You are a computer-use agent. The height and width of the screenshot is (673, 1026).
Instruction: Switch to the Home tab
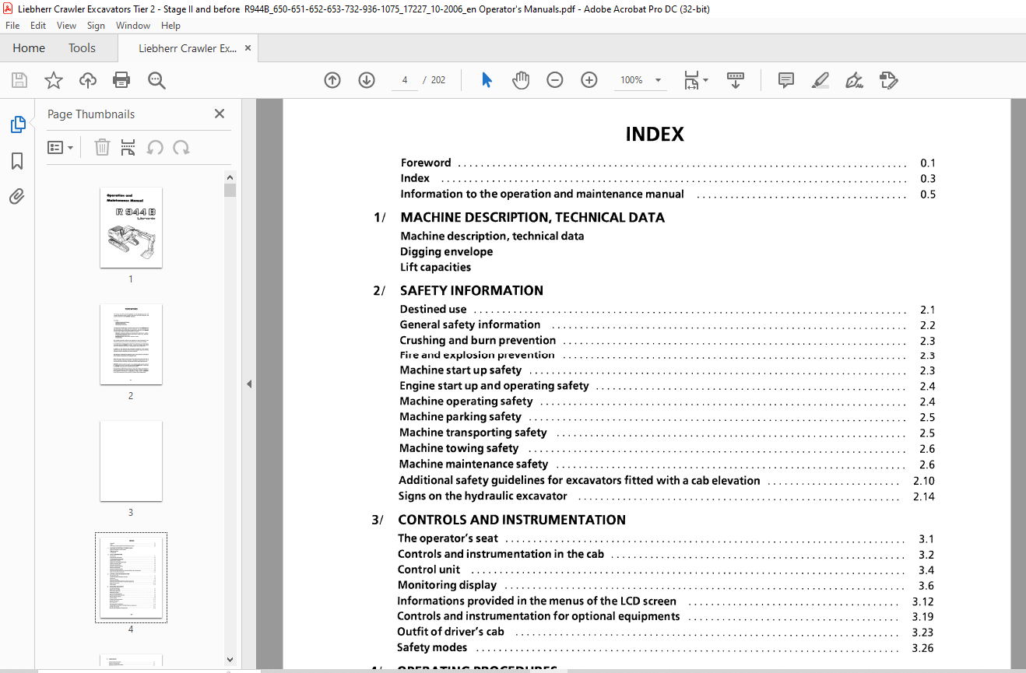point(29,48)
